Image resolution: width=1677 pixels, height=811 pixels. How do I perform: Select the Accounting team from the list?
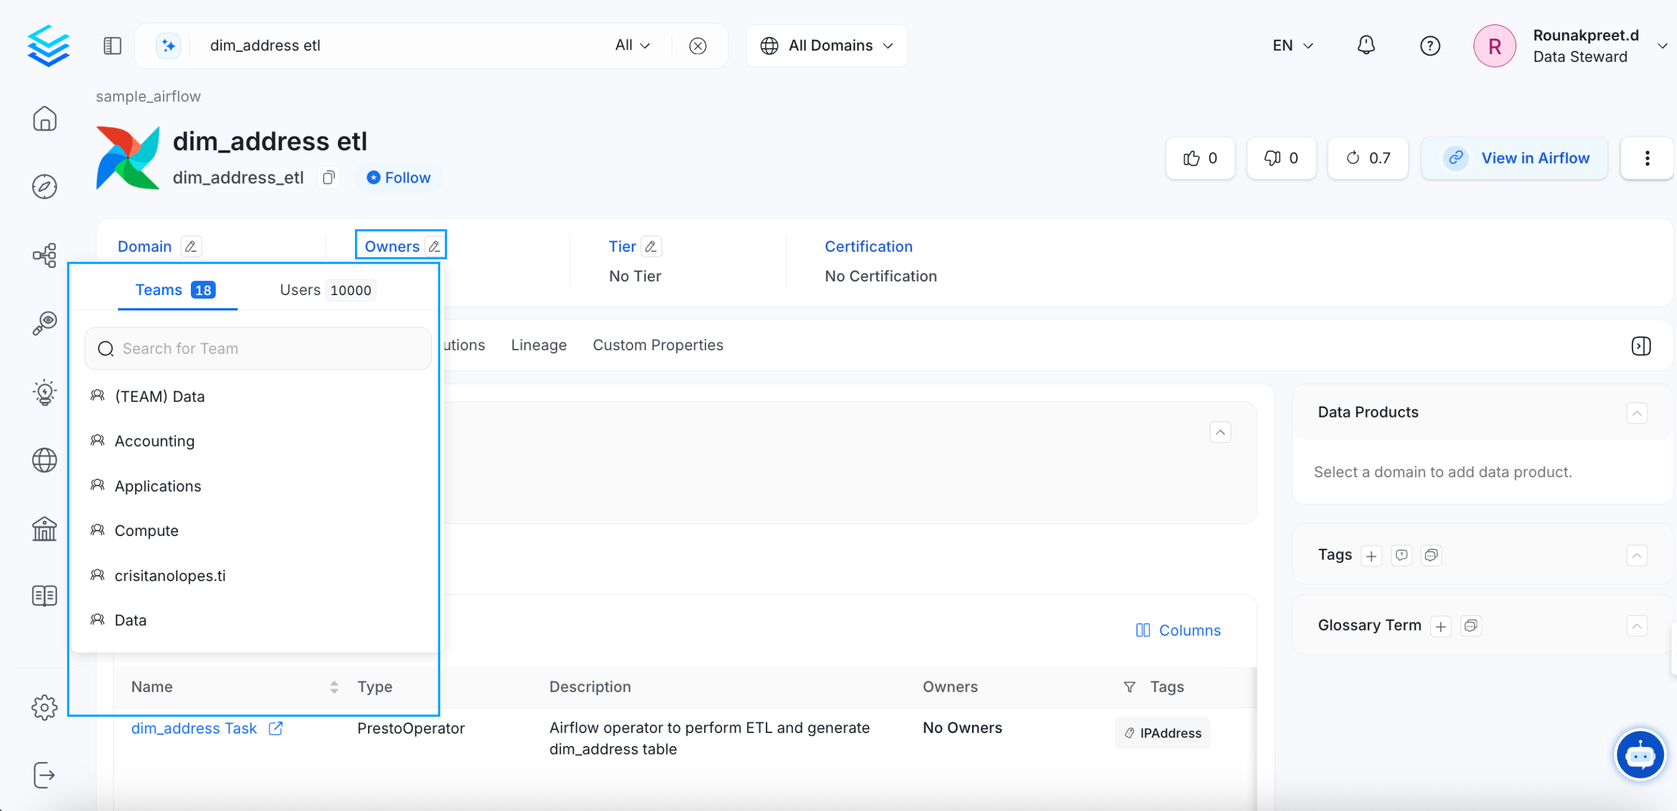click(154, 441)
